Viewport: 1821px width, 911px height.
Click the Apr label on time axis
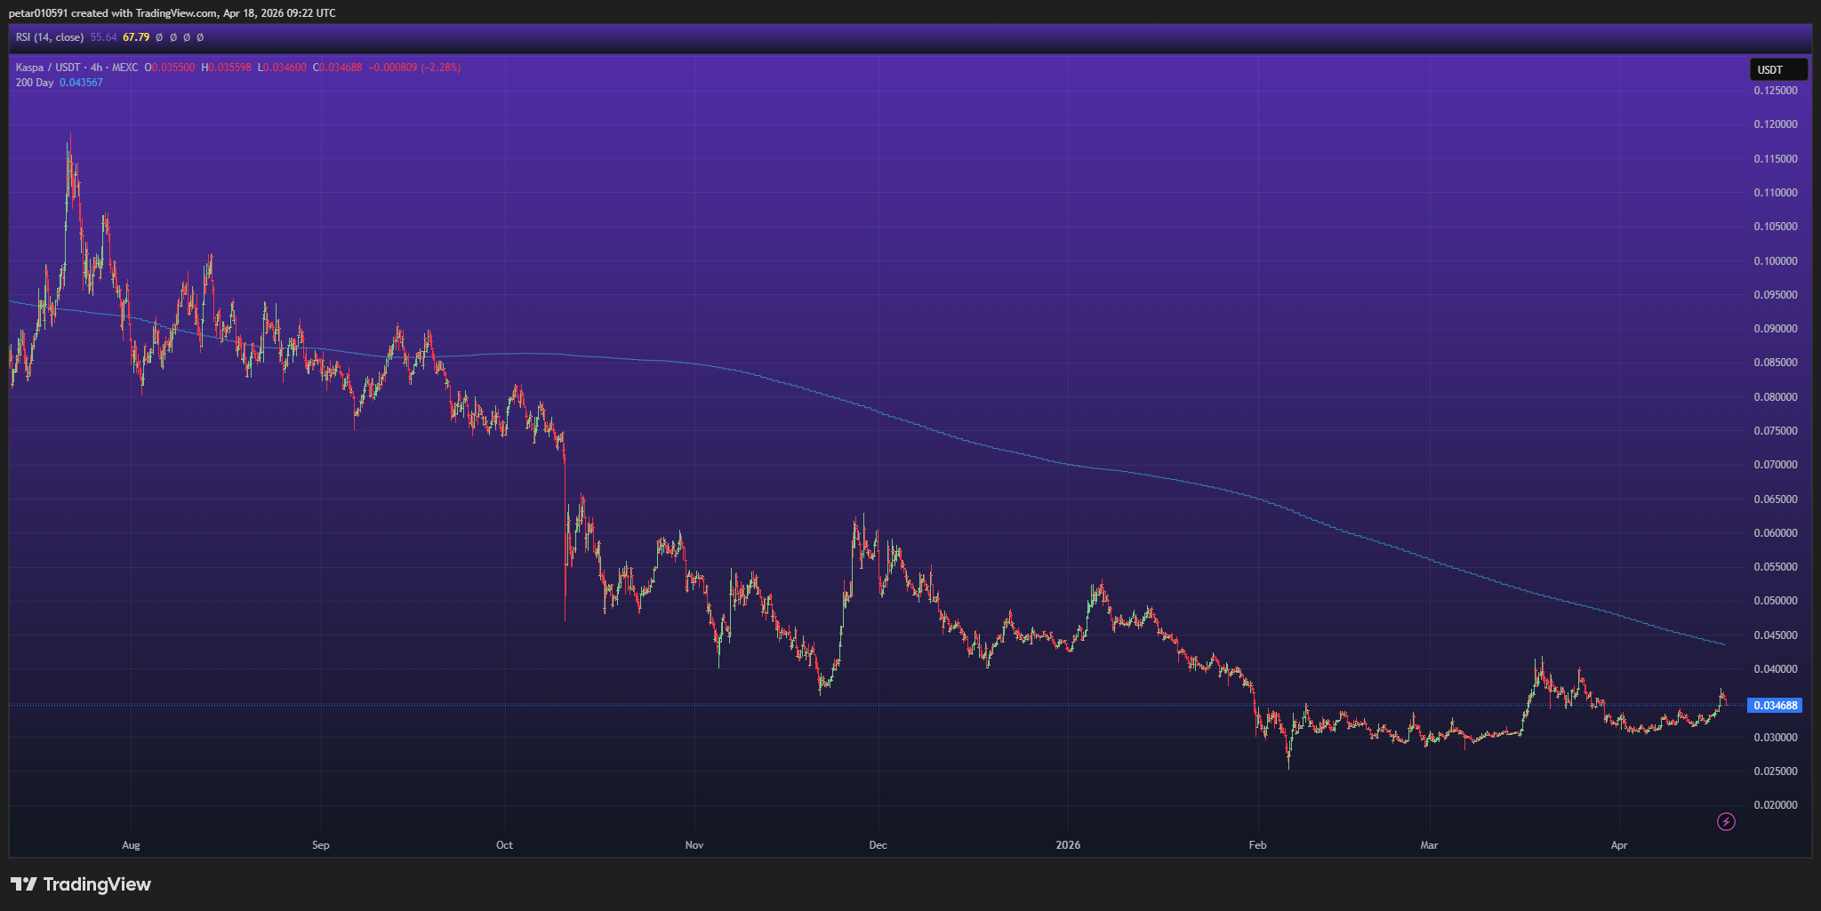click(x=1618, y=845)
